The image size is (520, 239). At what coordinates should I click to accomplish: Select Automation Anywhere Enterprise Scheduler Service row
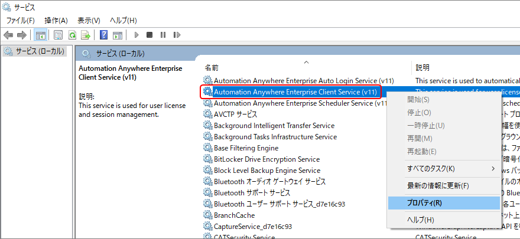click(300, 103)
